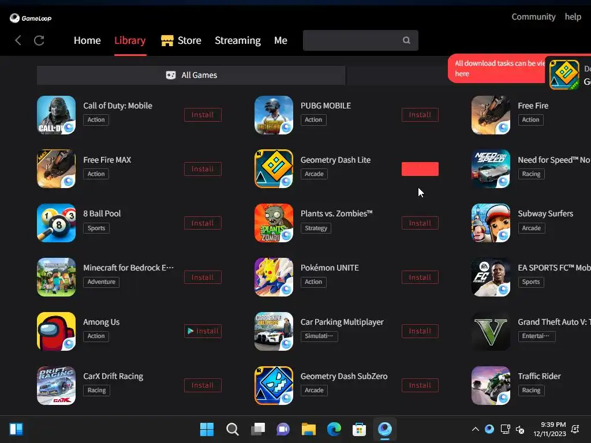Open the Free Fire MAX game icon

(56, 169)
